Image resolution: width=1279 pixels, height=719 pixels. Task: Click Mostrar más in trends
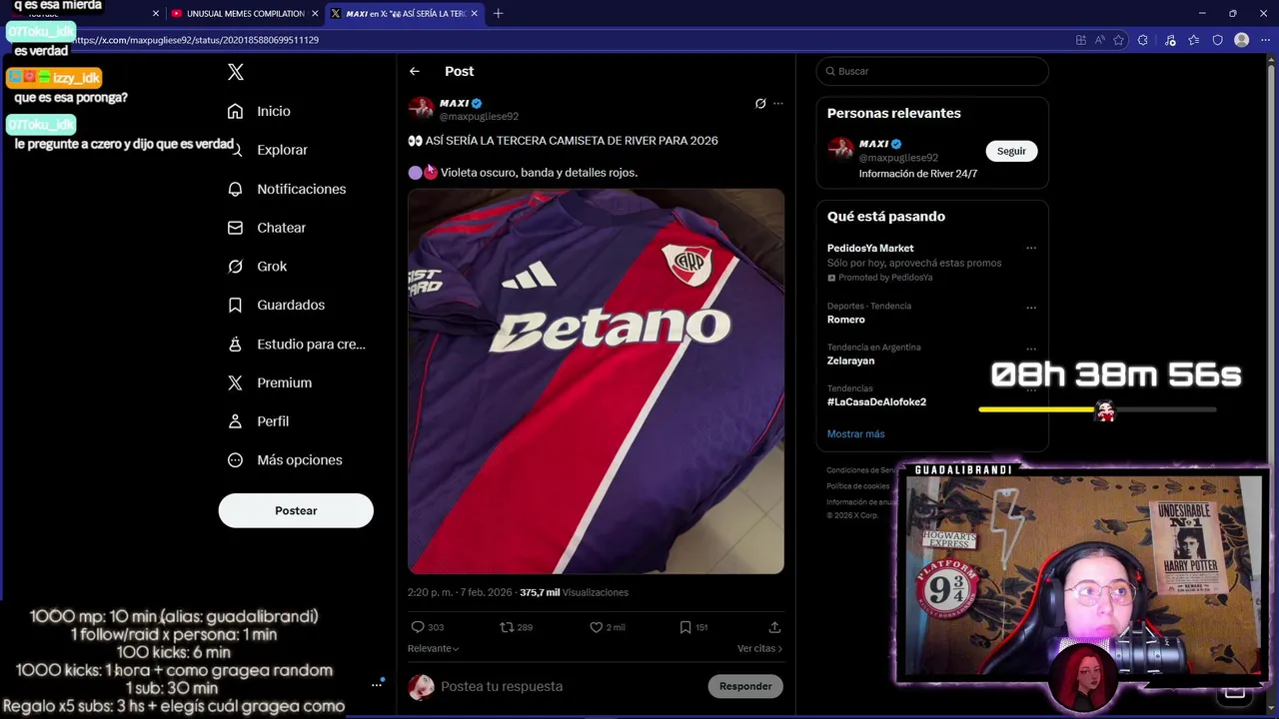(x=855, y=433)
